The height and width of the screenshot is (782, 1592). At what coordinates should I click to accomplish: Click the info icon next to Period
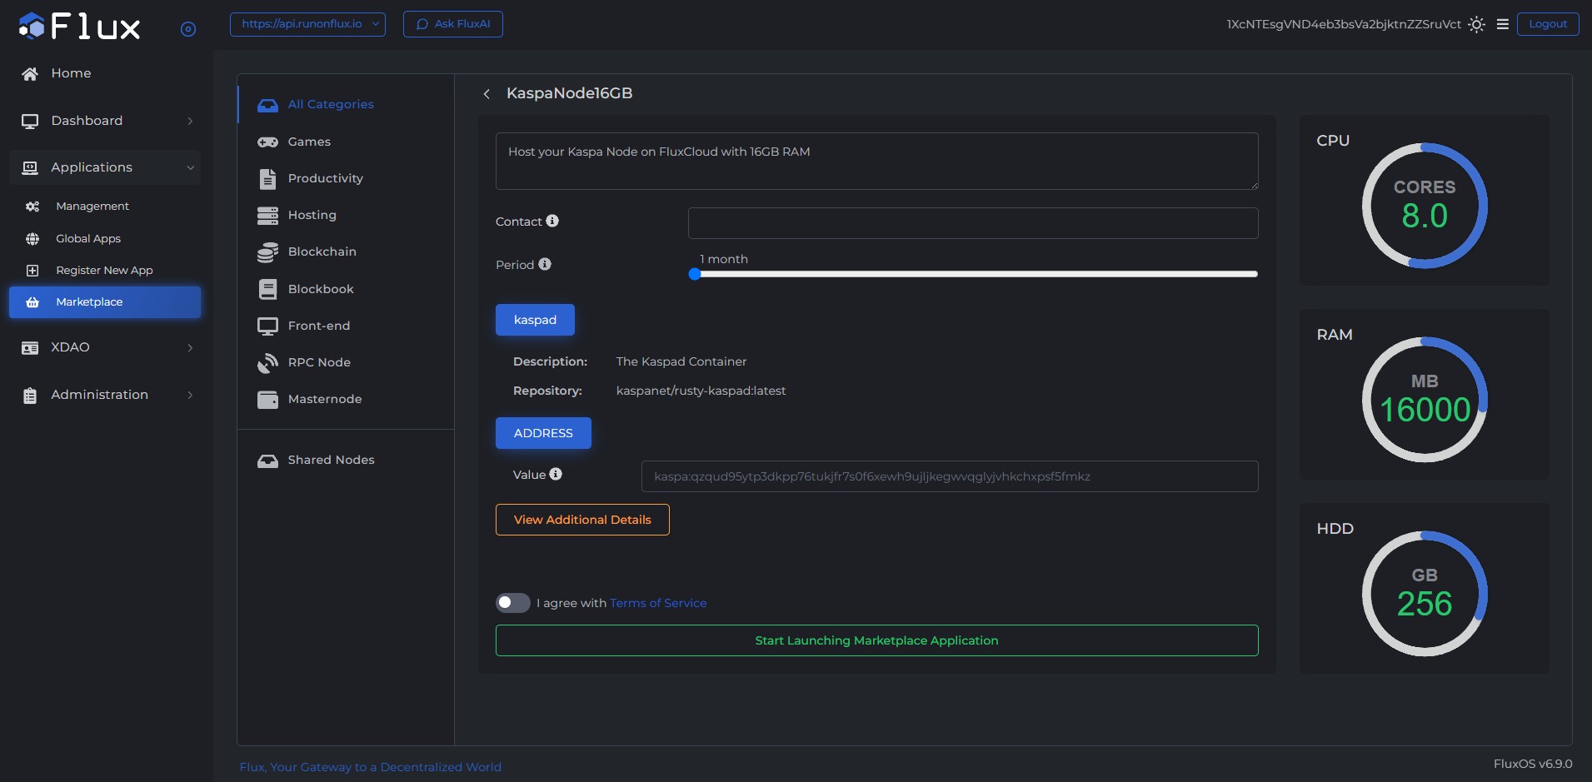[x=545, y=264]
